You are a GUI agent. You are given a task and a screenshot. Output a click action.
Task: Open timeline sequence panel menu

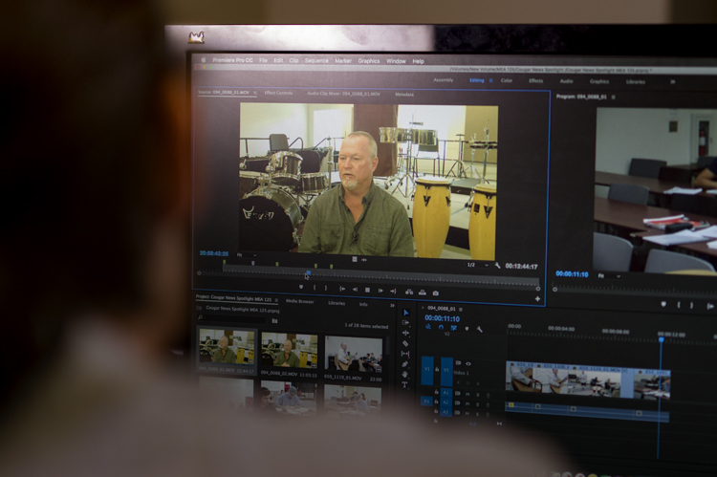coord(461,309)
